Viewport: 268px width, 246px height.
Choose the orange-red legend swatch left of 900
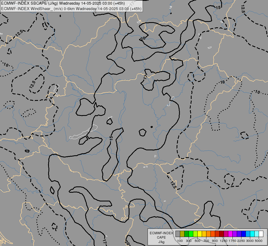(x=213, y=234)
